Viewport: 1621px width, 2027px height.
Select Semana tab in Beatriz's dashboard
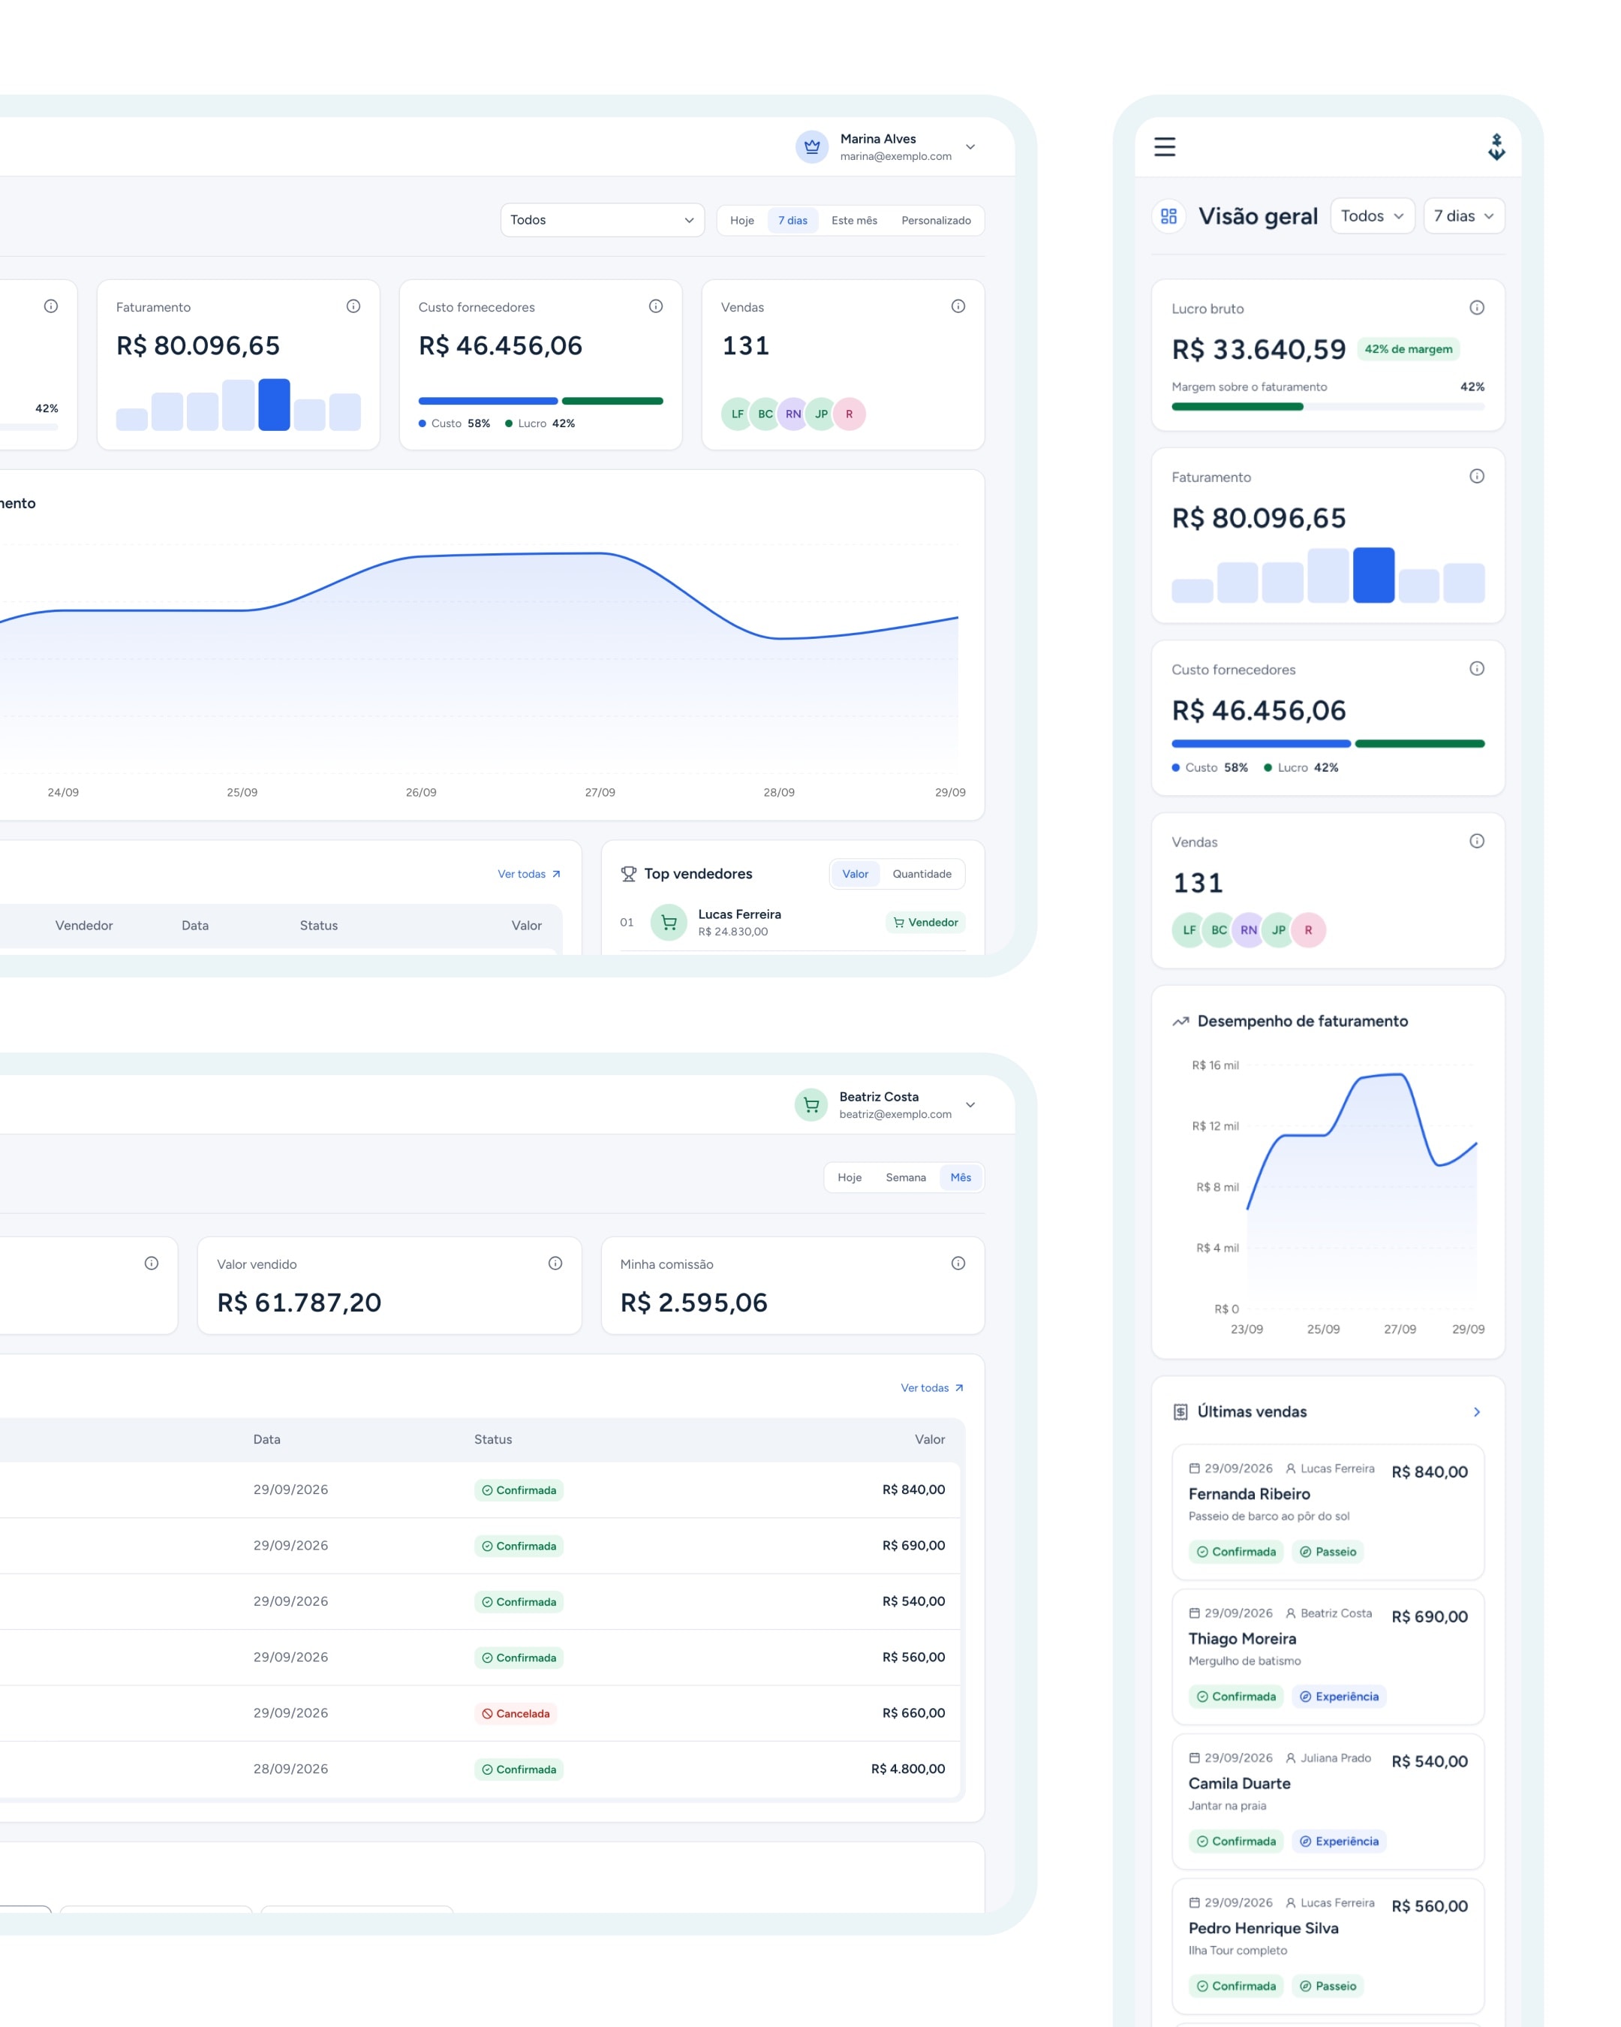[905, 1178]
